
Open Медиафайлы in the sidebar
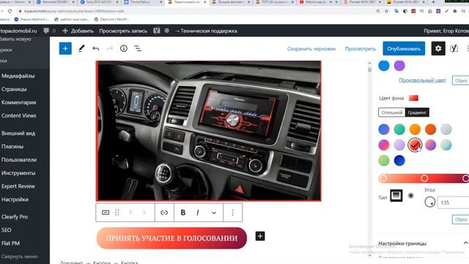18,76
